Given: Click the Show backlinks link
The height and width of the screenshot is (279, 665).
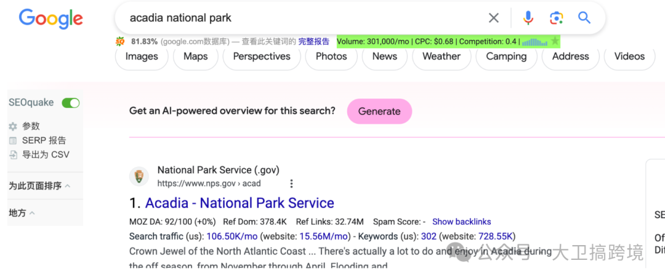Looking at the screenshot, I should coord(461,222).
